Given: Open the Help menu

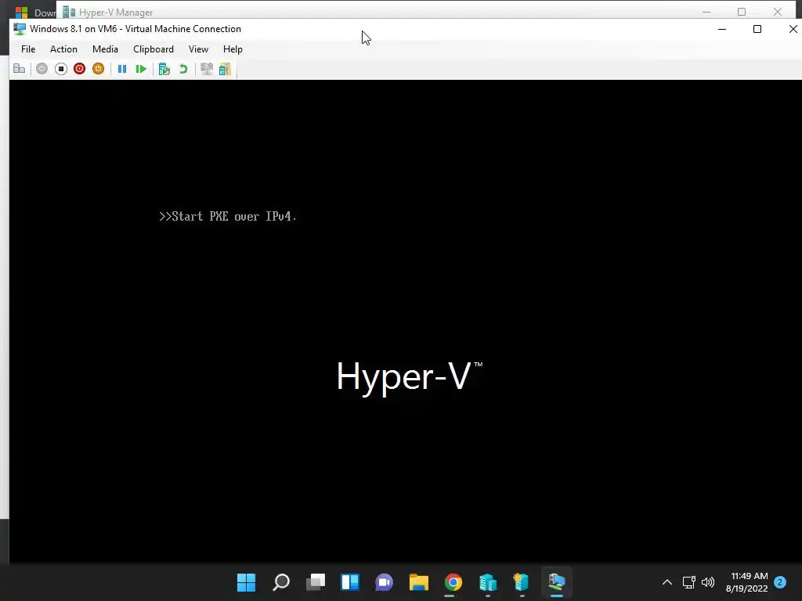Looking at the screenshot, I should coord(233,49).
